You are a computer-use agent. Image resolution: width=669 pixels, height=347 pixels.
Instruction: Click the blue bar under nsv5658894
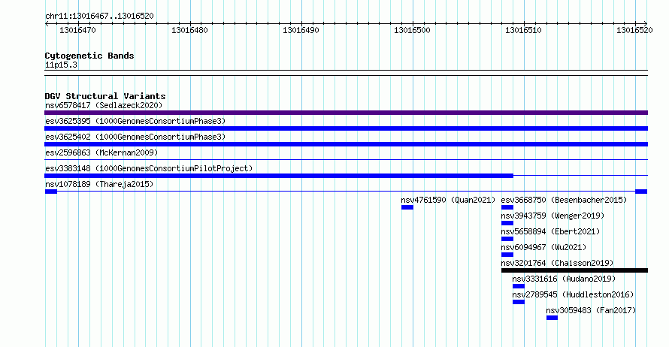tap(507, 239)
